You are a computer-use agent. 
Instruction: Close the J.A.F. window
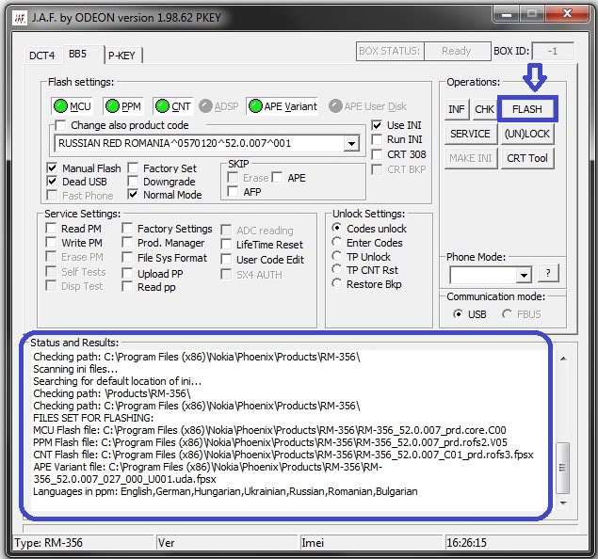pos(567,14)
